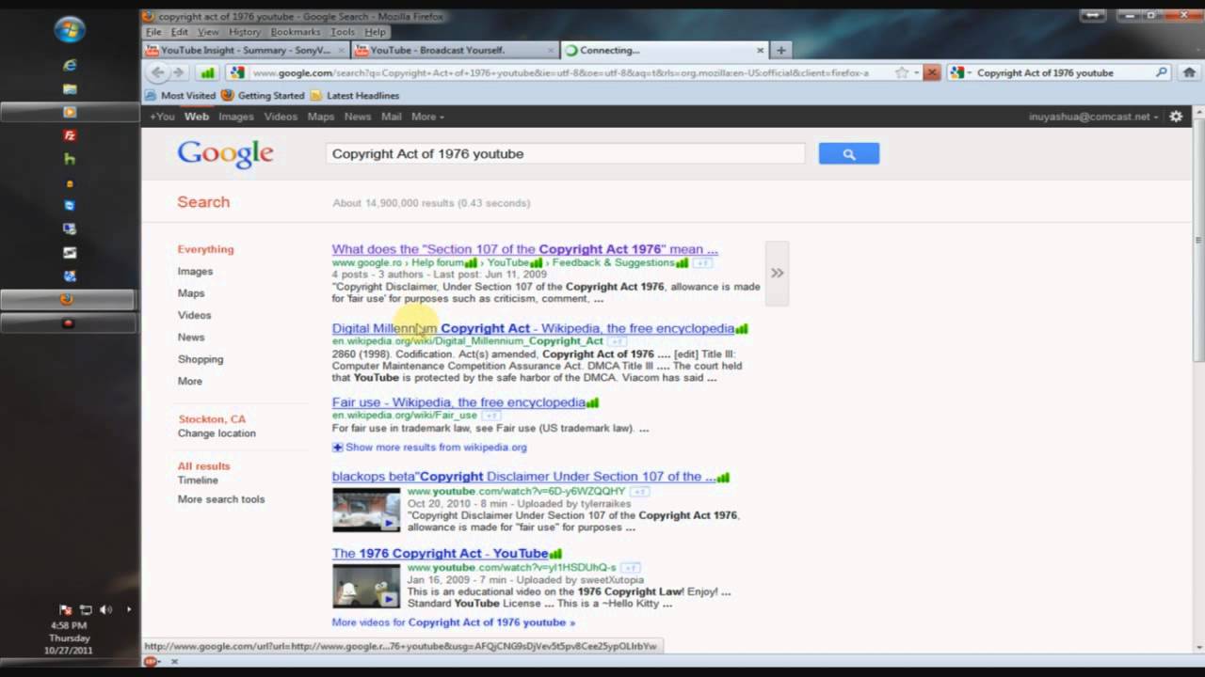This screenshot has height=677, width=1205.
Task: Open Digital Millennium Copyright Act Wikipedia link
Action: pos(533,328)
